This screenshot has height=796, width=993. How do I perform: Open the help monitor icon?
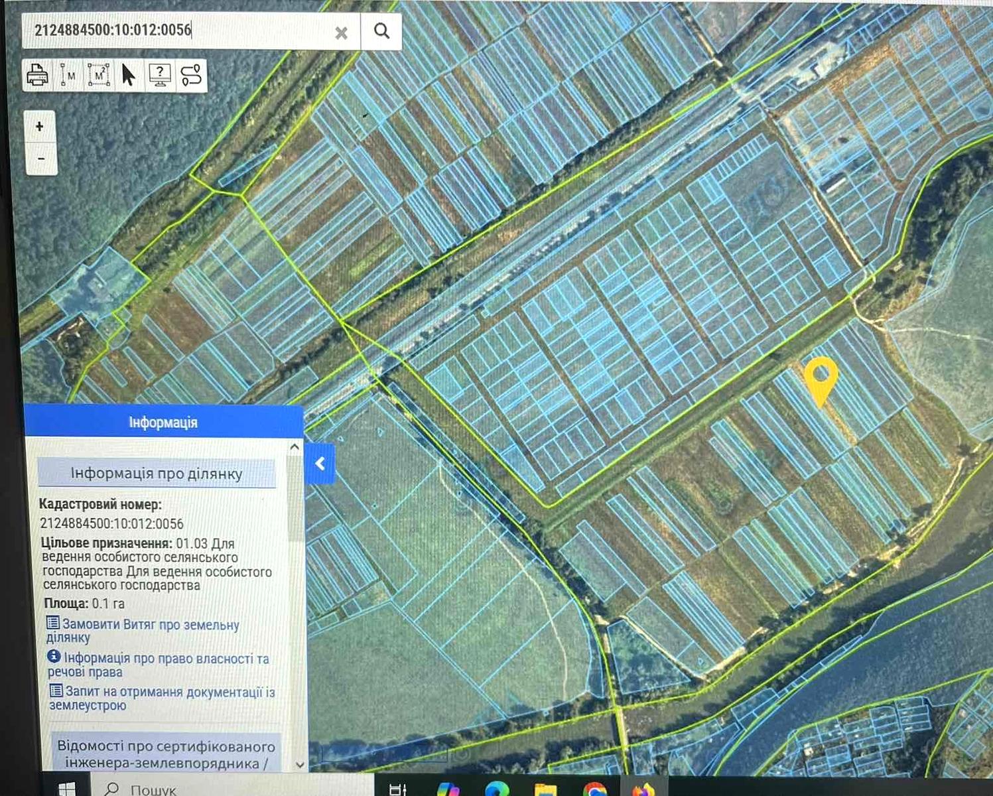click(160, 76)
